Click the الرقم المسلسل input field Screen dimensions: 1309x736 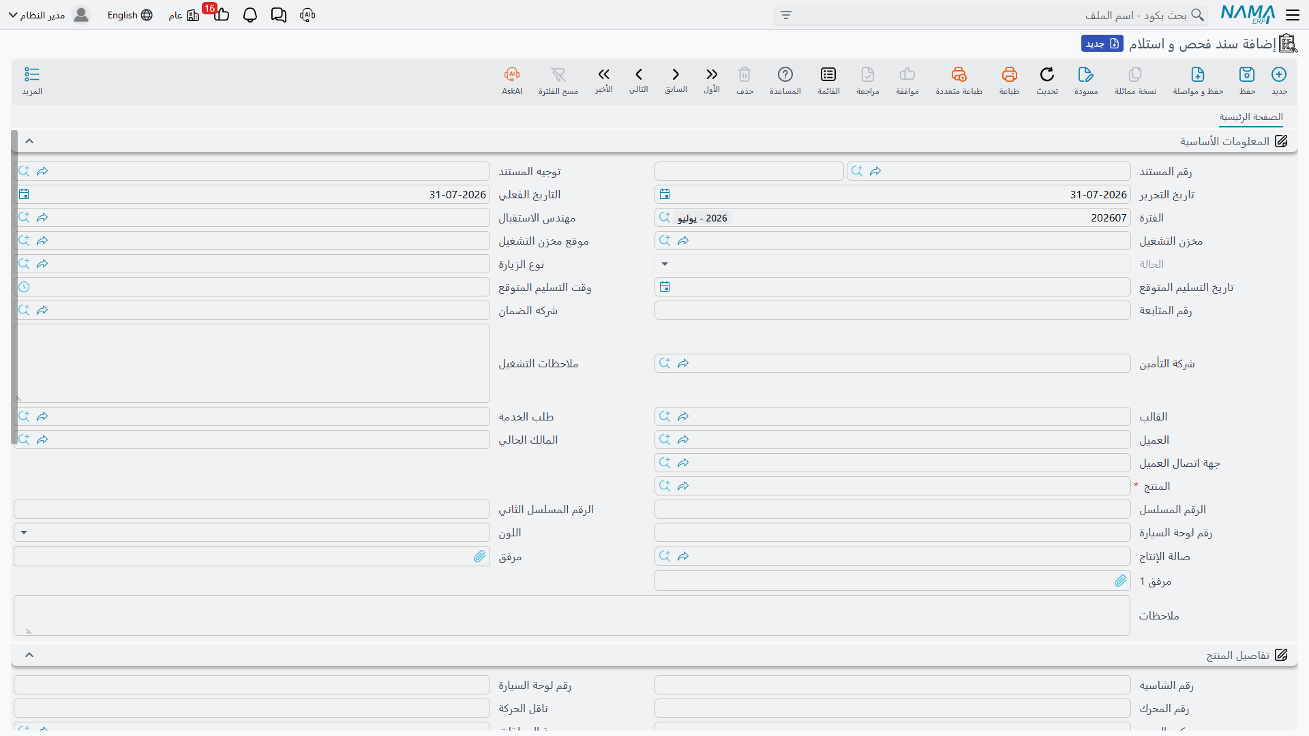tap(892, 509)
